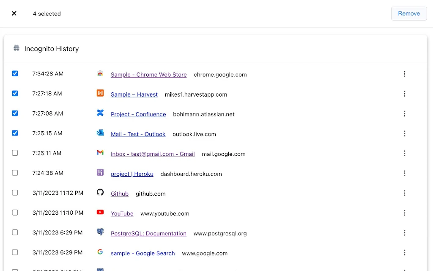Click the Confluence favicon

(100, 113)
